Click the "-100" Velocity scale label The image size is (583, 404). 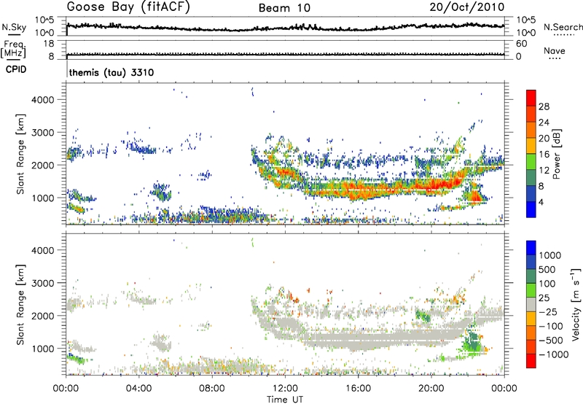tap(551, 326)
